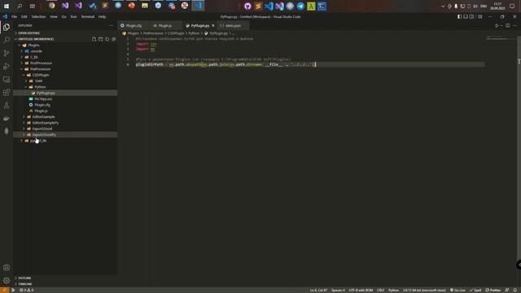Click New File icon in workspace header
Viewport: 521px width, 293px height.
[x=94, y=39]
